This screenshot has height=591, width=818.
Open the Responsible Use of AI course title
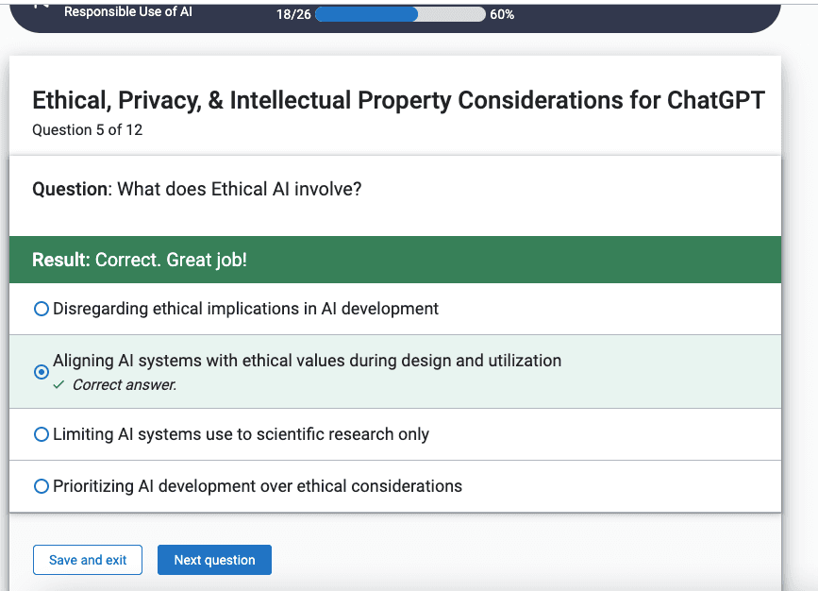tap(128, 11)
